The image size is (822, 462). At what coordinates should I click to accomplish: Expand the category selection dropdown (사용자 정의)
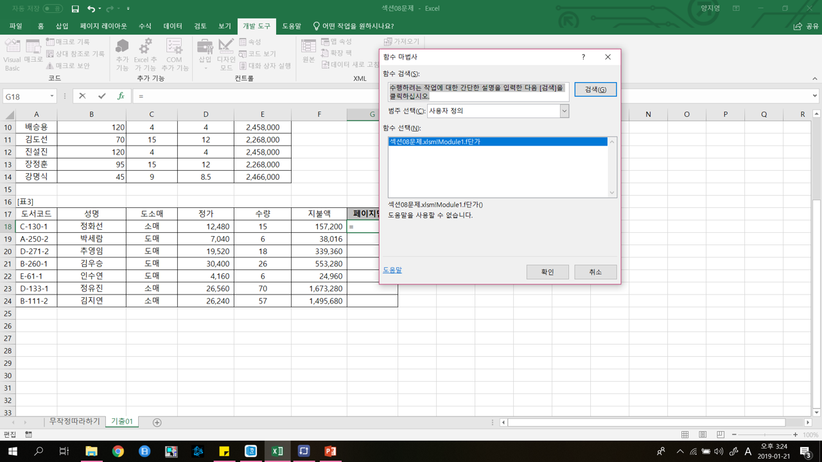coord(564,111)
